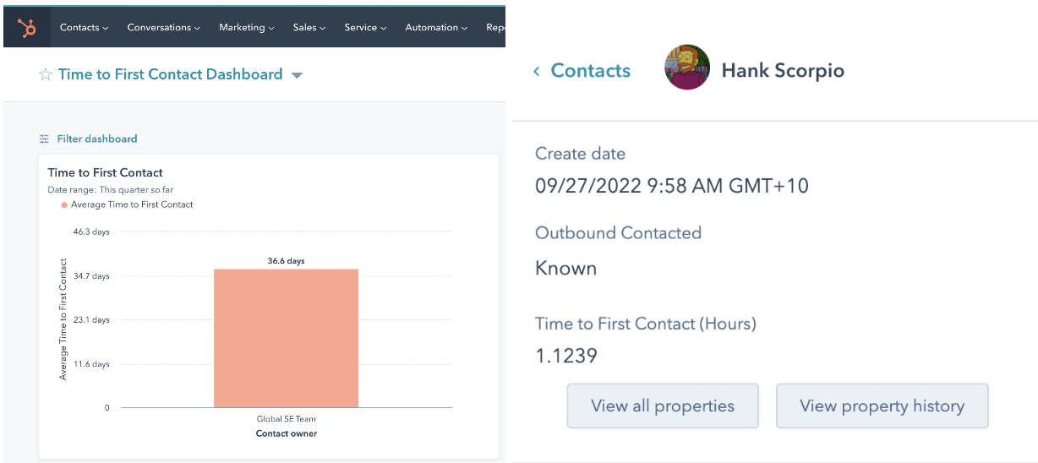This screenshot has width=1038, height=463.
Task: Open the Automation navigation menu
Action: 436,28
